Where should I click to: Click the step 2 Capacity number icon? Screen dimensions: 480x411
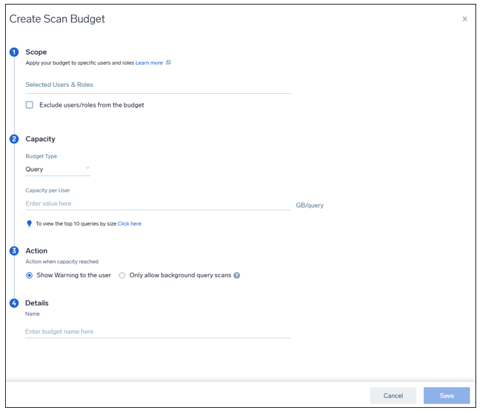pos(14,139)
